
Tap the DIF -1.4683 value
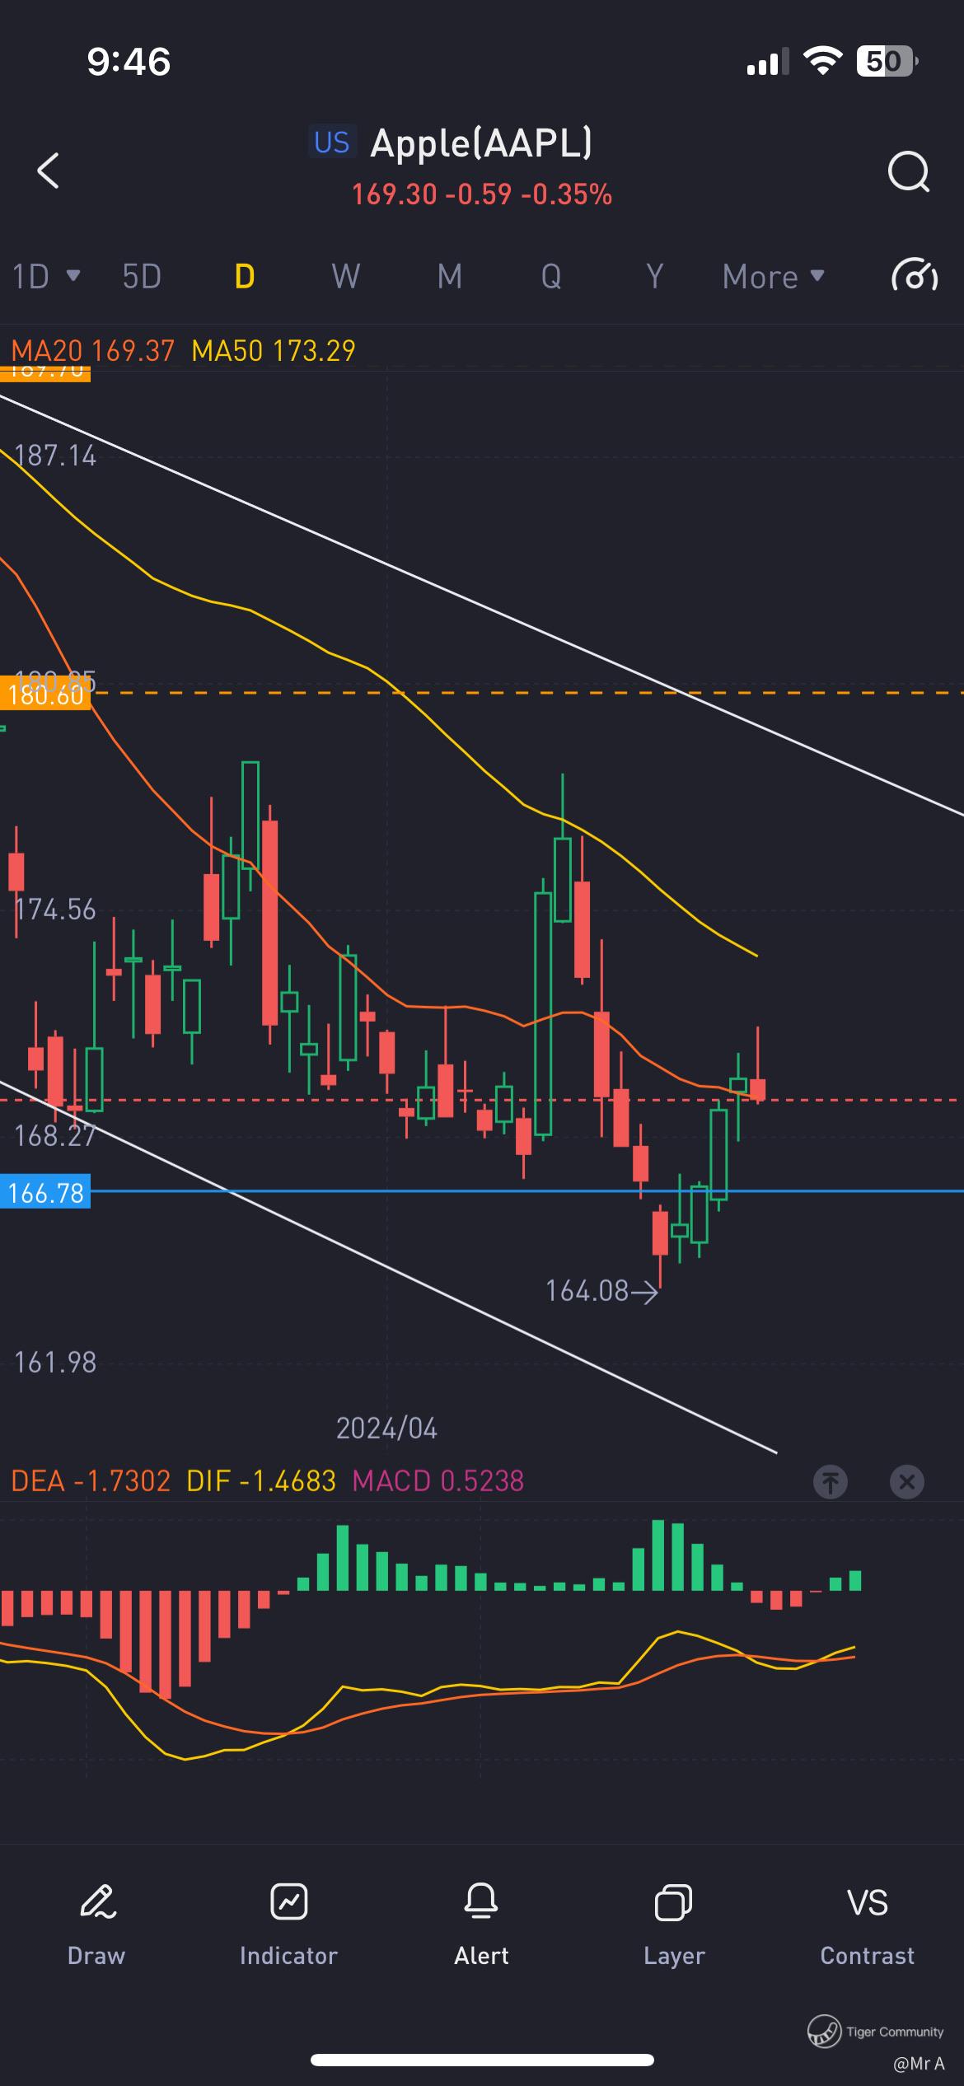(261, 1481)
